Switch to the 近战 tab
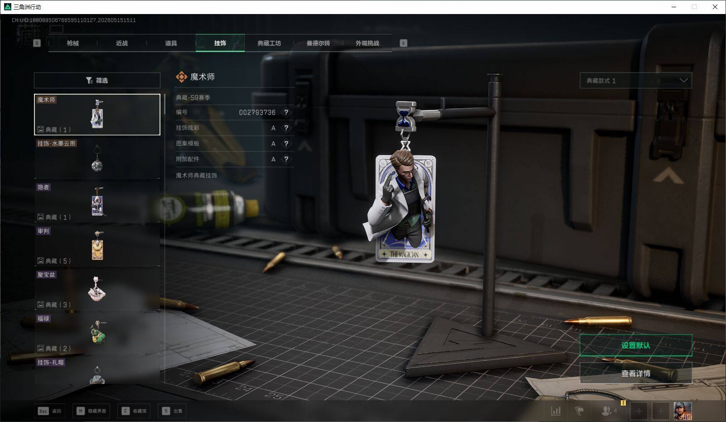The width and height of the screenshot is (726, 422). pyautogui.click(x=122, y=43)
